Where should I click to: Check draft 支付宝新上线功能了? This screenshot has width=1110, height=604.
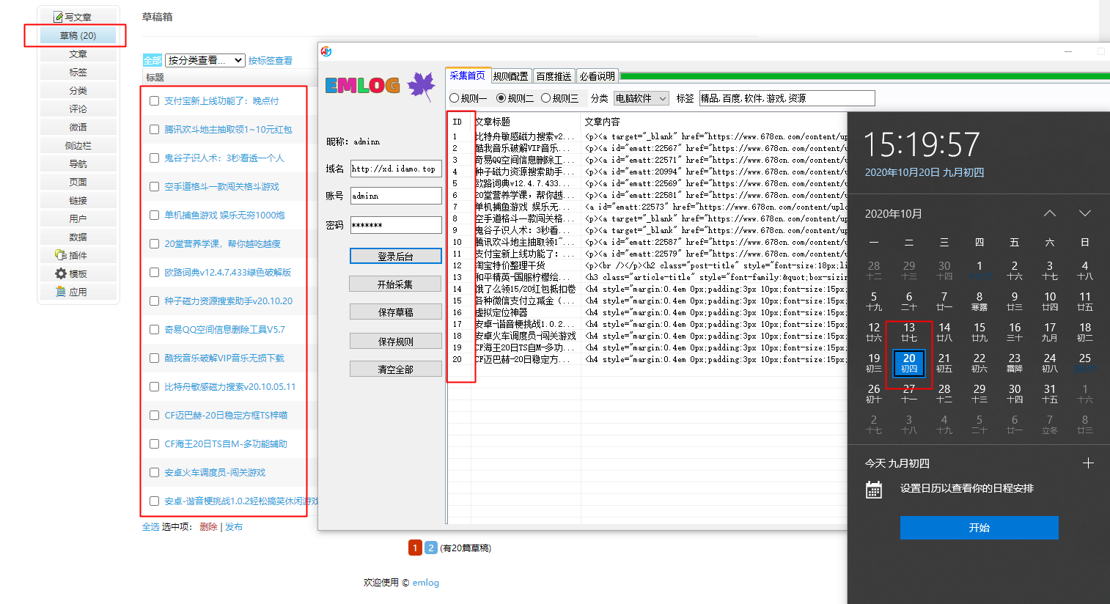pyautogui.click(x=154, y=100)
